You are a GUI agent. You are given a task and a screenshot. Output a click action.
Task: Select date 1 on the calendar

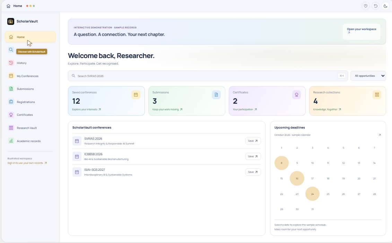281,148
